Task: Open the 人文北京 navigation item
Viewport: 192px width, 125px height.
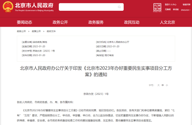Action: click(x=167, y=22)
